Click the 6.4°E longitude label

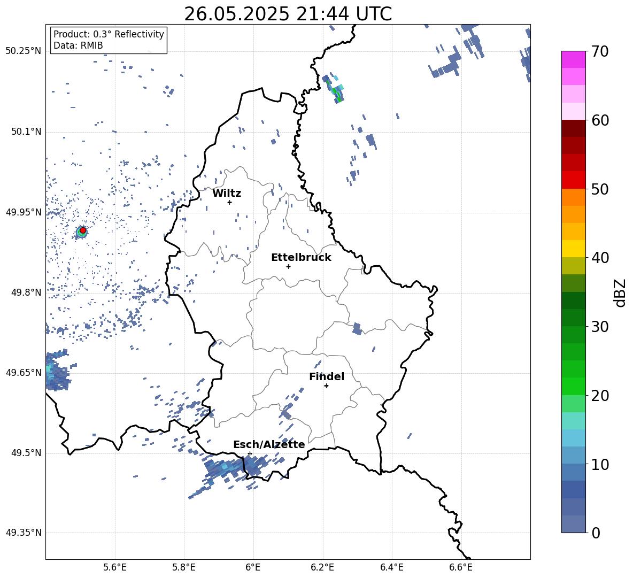[391, 568]
